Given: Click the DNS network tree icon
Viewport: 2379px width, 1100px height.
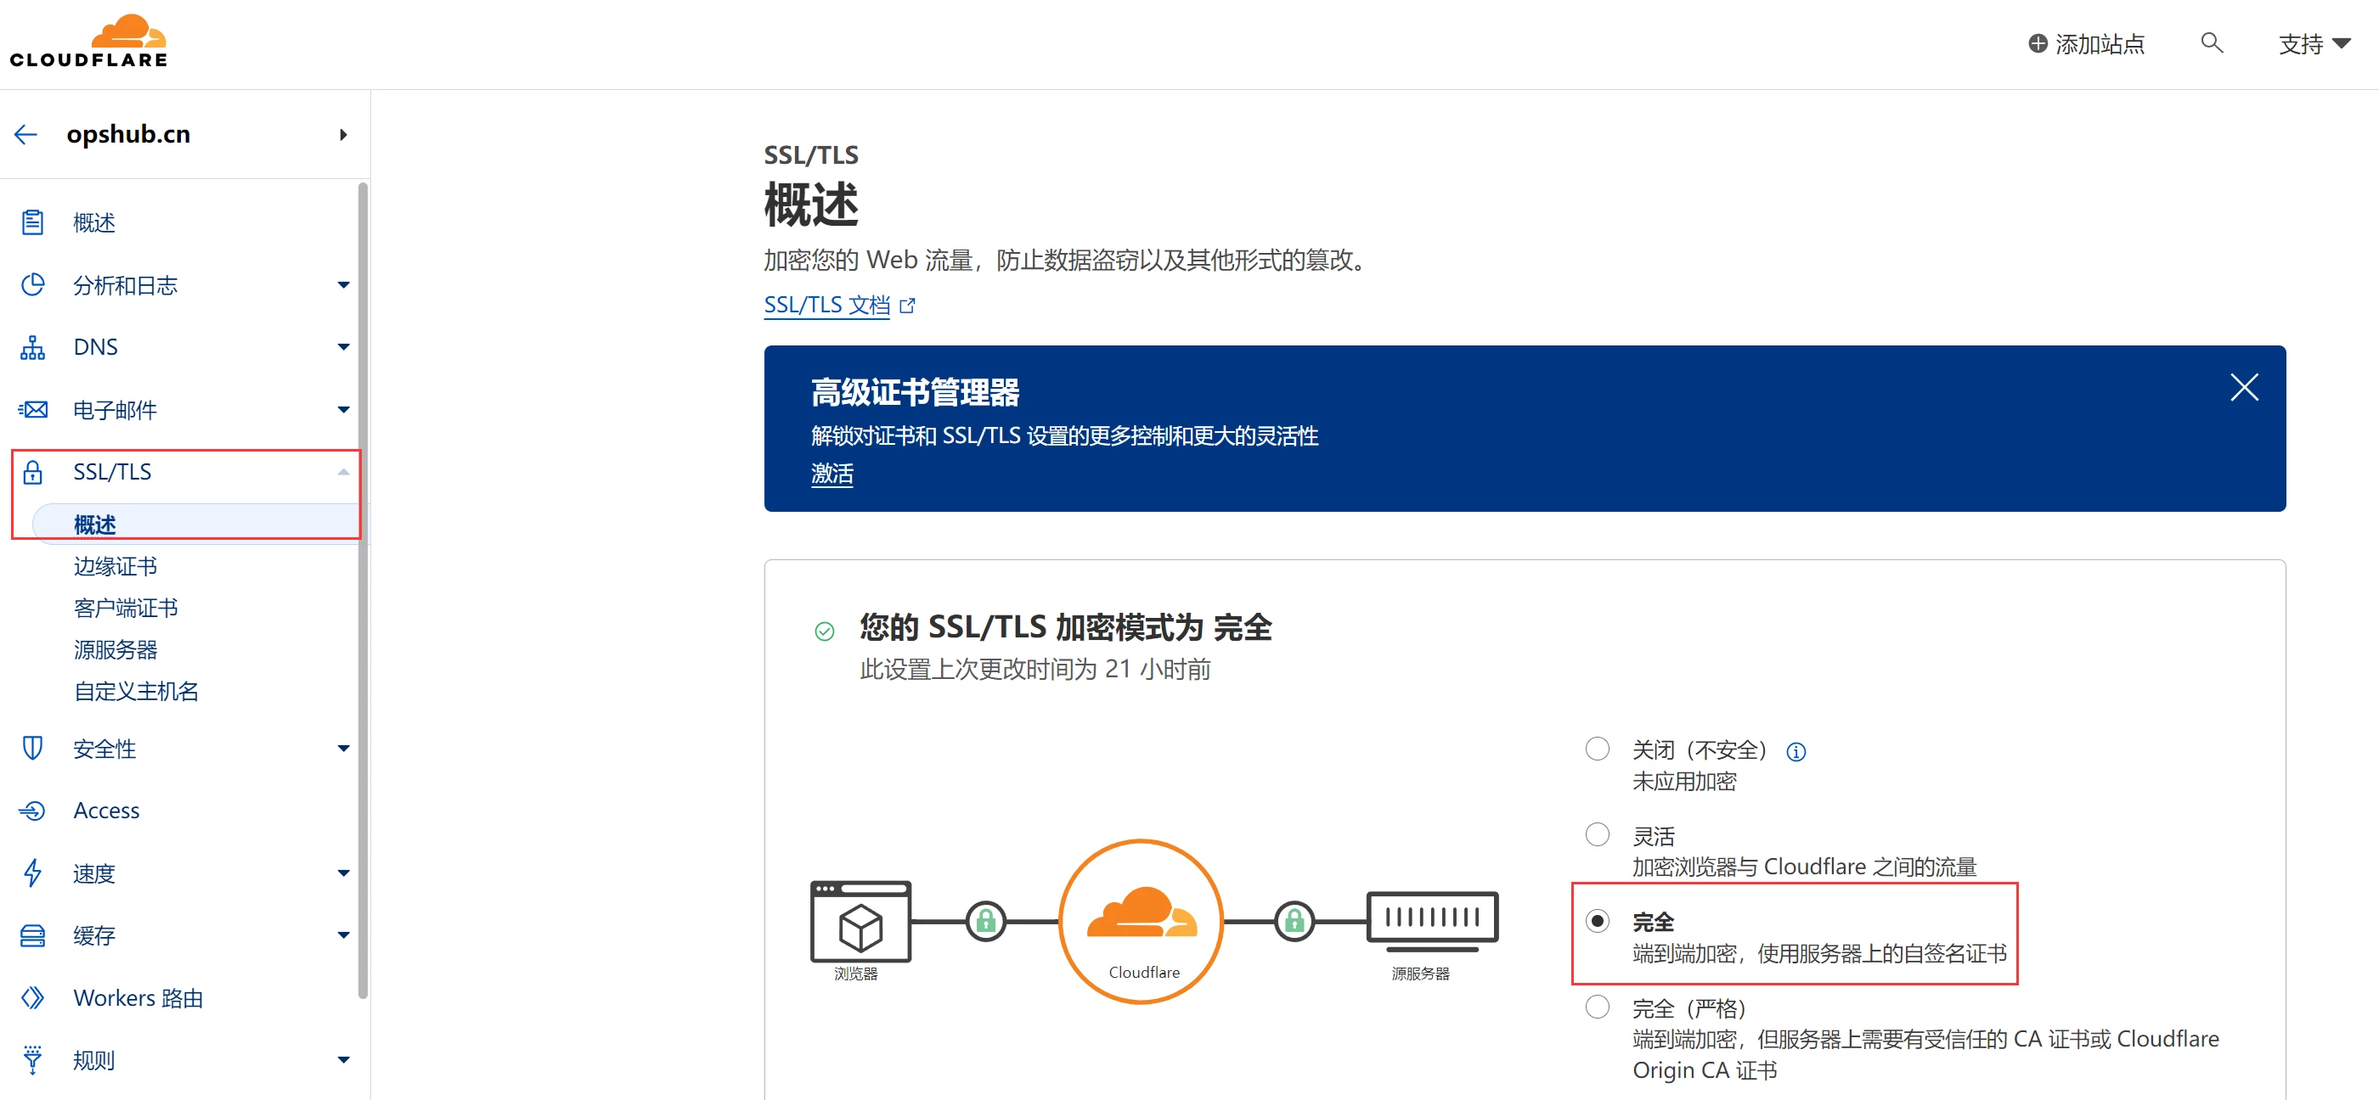Looking at the screenshot, I should pos(32,347).
